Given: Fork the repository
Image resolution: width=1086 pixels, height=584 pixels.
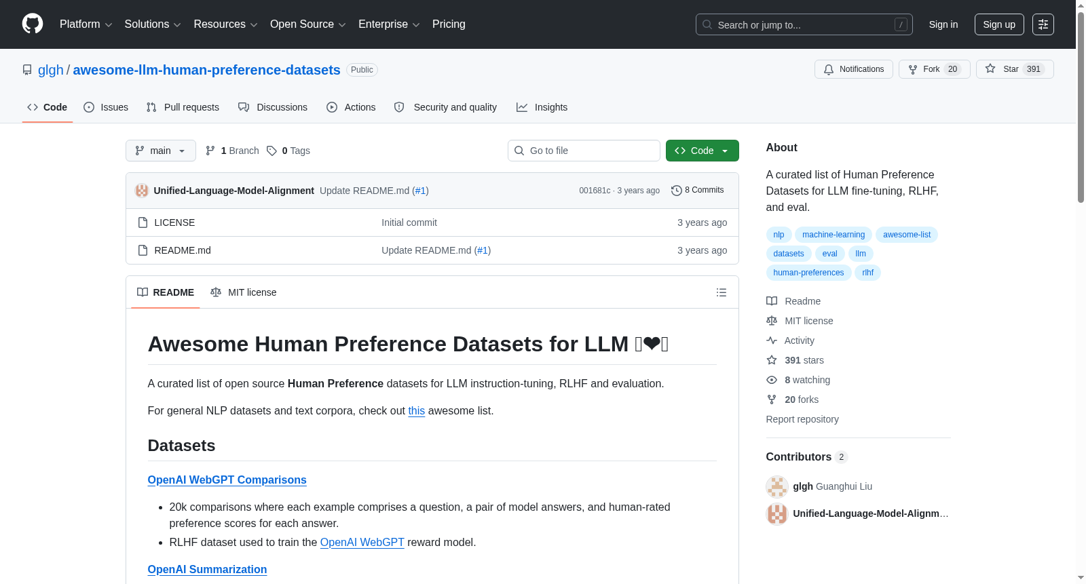Looking at the screenshot, I should (x=935, y=69).
